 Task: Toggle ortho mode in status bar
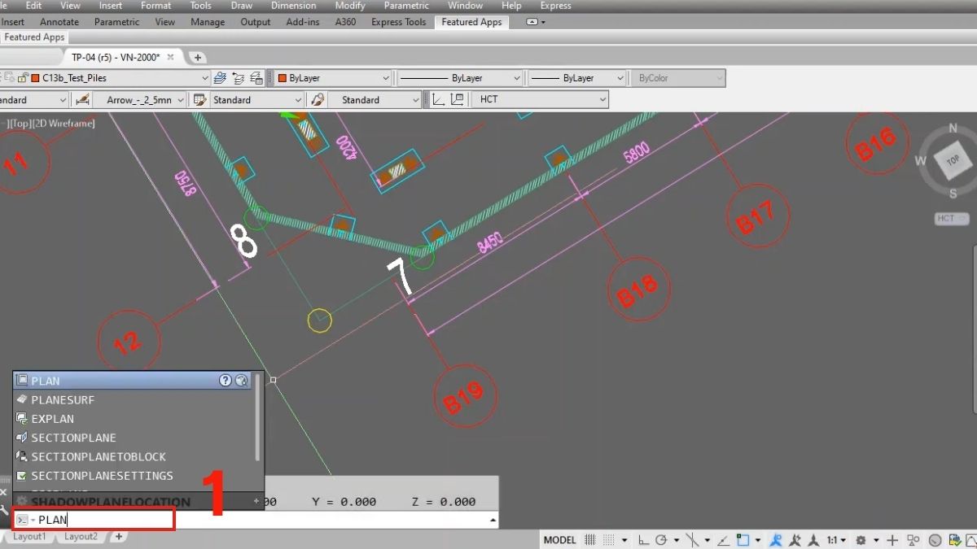pyautogui.click(x=643, y=540)
